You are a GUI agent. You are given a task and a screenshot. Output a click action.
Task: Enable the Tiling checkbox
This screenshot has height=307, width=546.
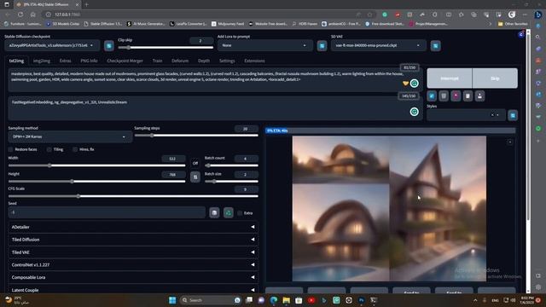[49, 149]
